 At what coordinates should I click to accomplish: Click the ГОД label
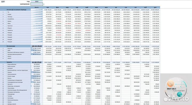point(28,2)
